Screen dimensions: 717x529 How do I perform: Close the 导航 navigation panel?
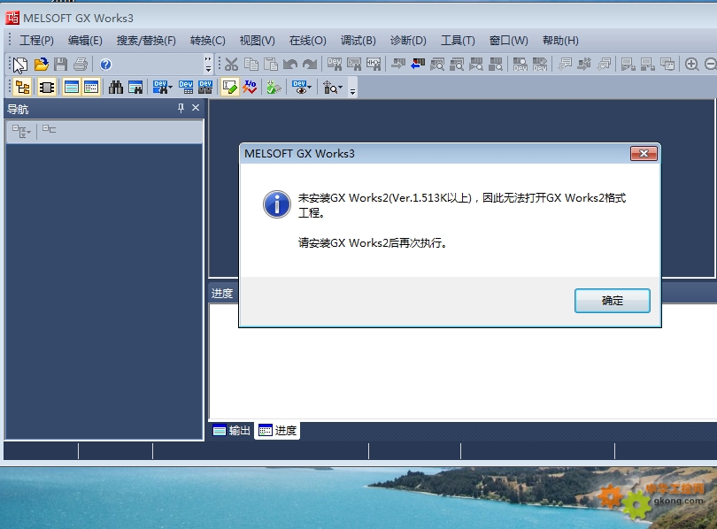(196, 108)
